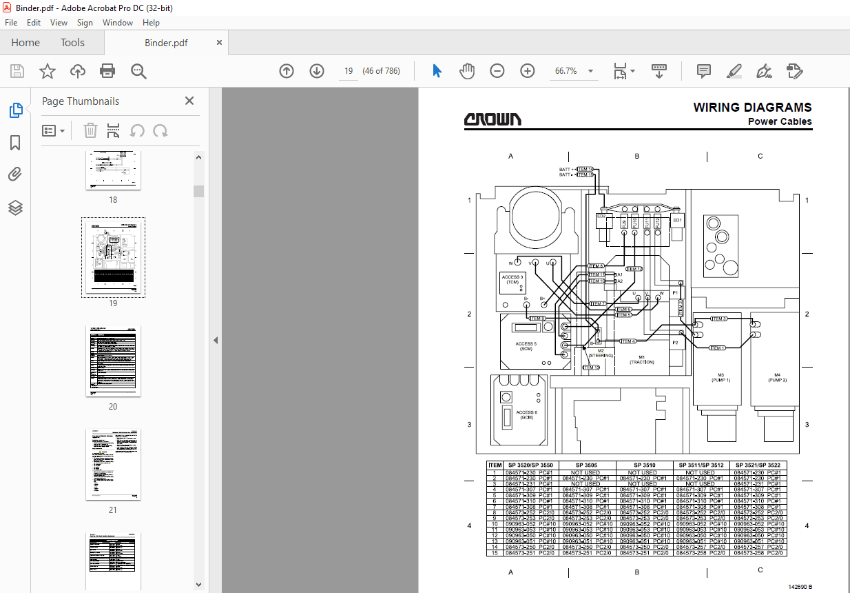The height and width of the screenshot is (593, 850).
Task: Go to the next page
Action: point(316,70)
